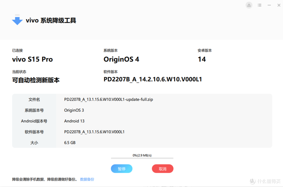Select the 可自动检测新版本 status text
The image size is (283, 187).
point(36,80)
